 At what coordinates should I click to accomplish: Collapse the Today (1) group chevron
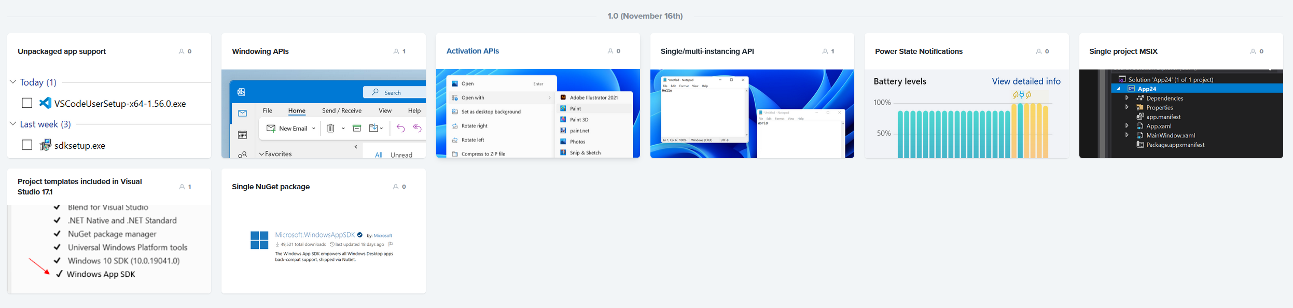tap(13, 82)
